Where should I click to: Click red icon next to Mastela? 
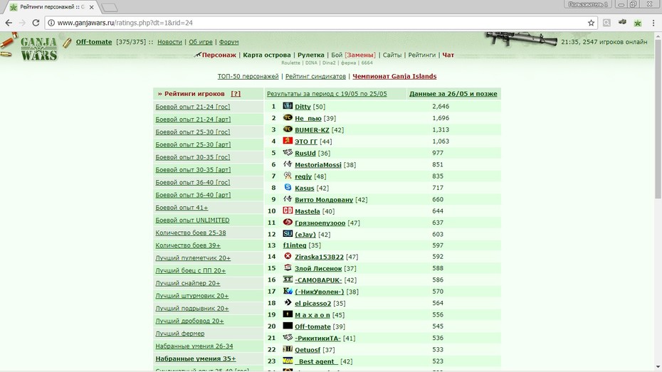288,211
